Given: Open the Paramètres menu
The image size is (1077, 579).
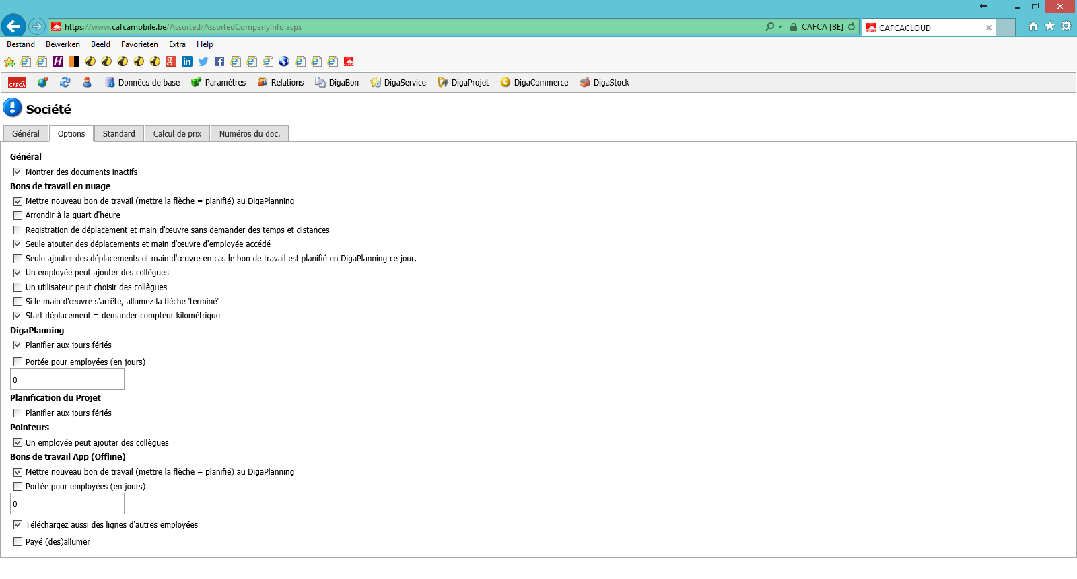Looking at the screenshot, I should [219, 82].
